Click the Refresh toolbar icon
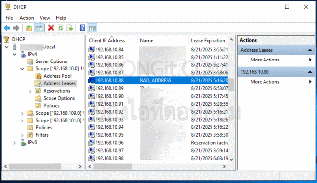The image size is (317, 183). pos(60,28)
